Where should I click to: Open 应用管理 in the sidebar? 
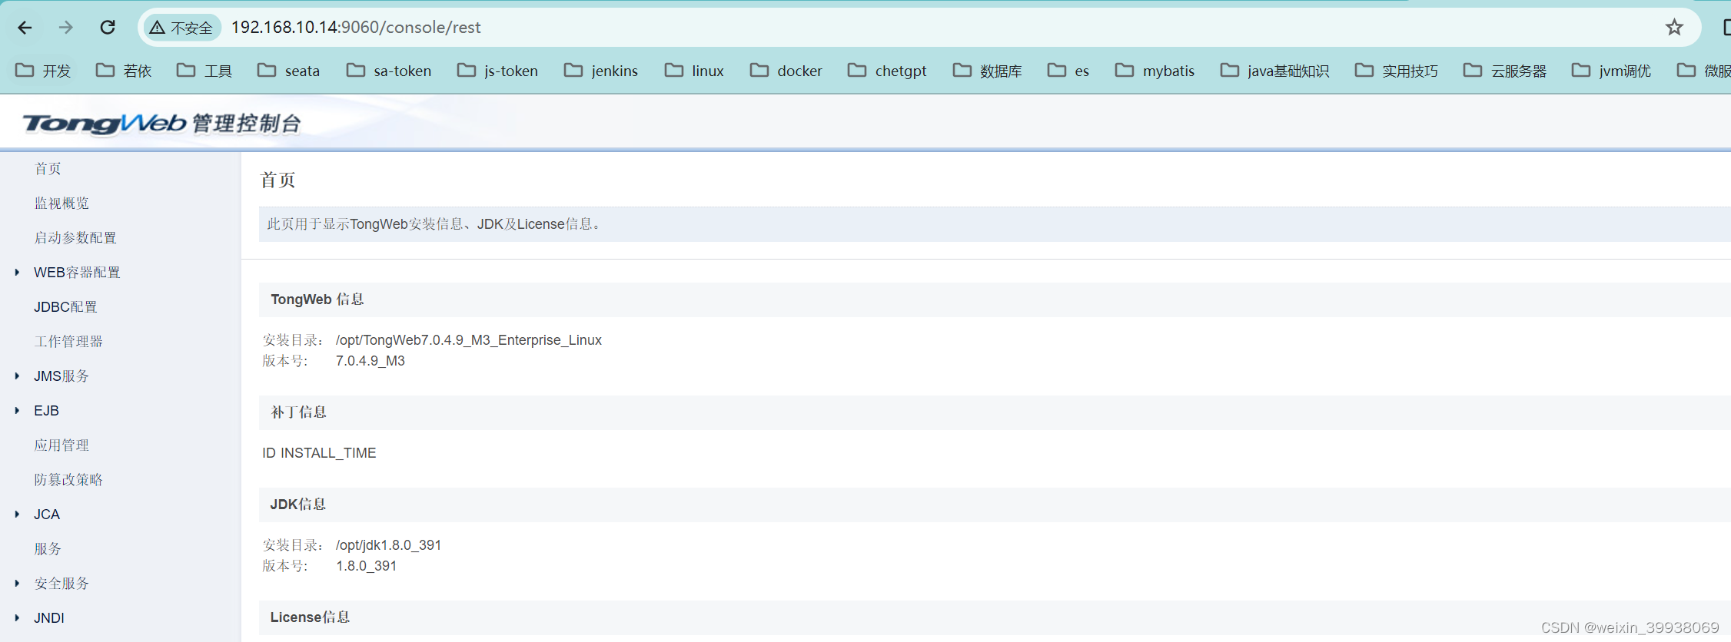(61, 445)
